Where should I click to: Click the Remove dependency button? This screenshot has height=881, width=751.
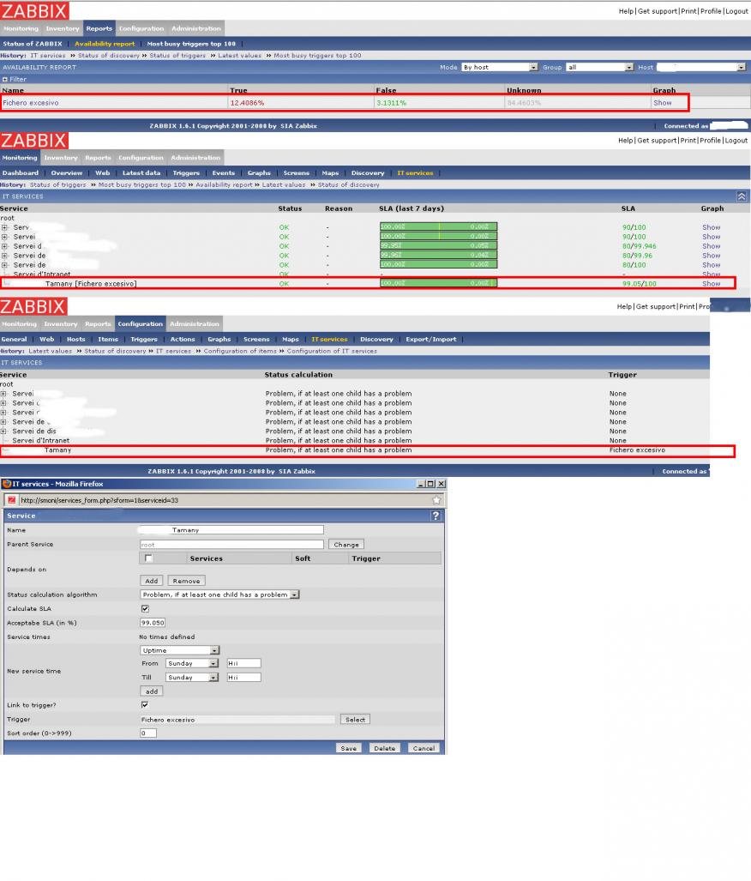click(186, 581)
